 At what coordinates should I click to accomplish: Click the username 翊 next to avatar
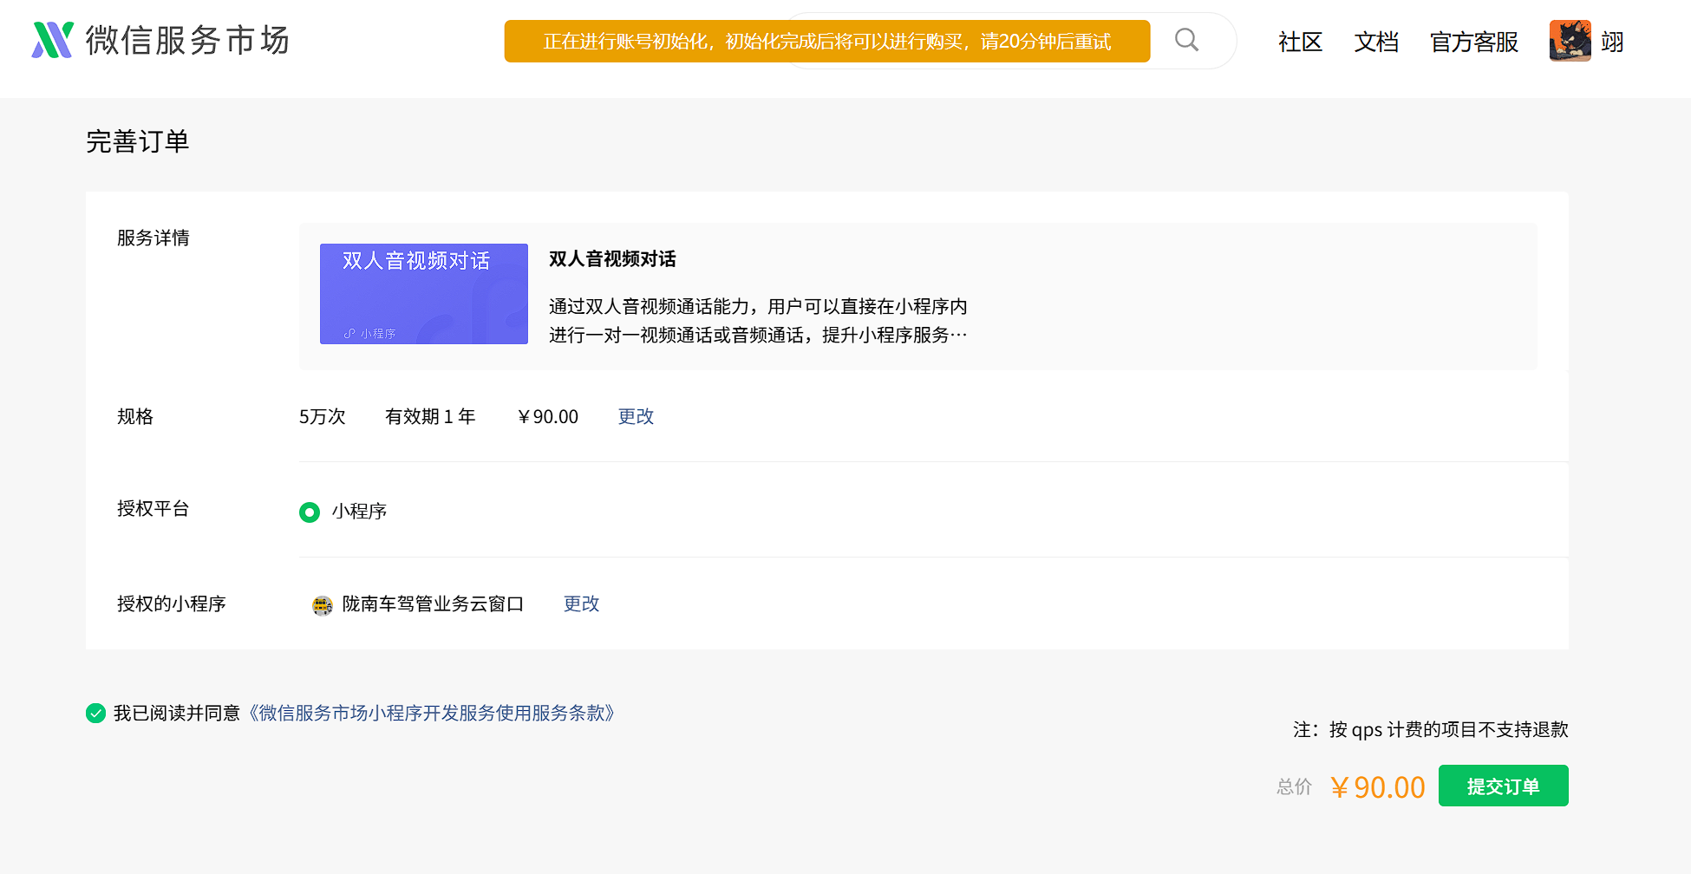(x=1612, y=42)
